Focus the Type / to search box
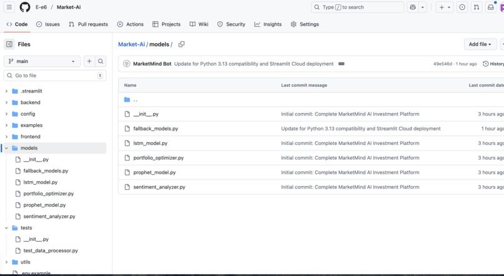504x276 pixels. 358,7
